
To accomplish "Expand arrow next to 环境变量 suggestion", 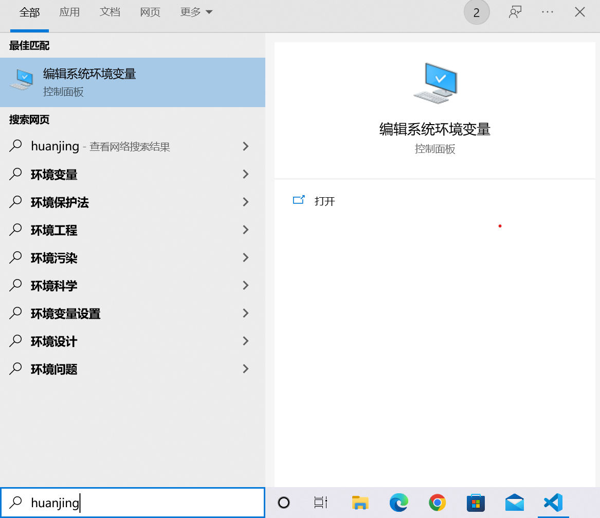I will (246, 175).
